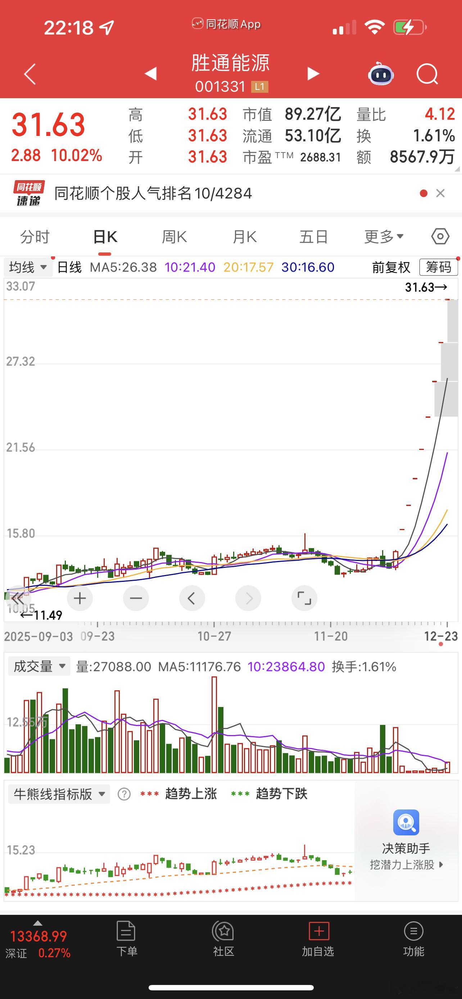
Task: Close the popularity ranking banner
Action: point(440,193)
